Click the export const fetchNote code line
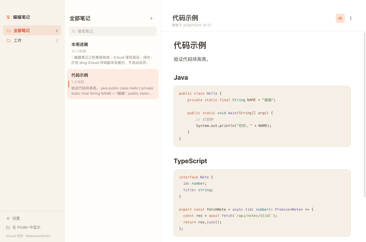Screen dimensions: 366x242 coord(246,209)
